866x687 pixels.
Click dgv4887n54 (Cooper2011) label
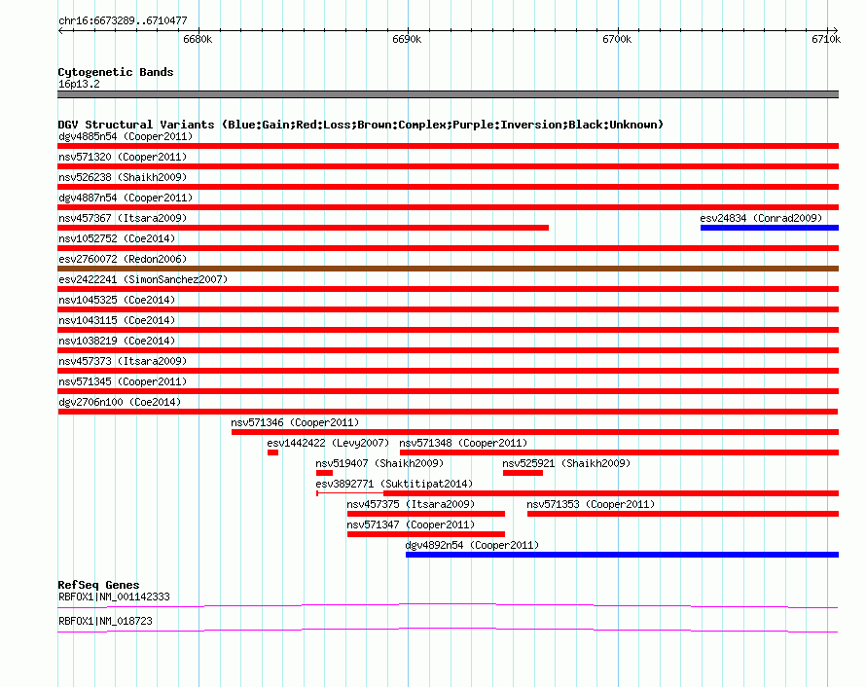click(126, 198)
